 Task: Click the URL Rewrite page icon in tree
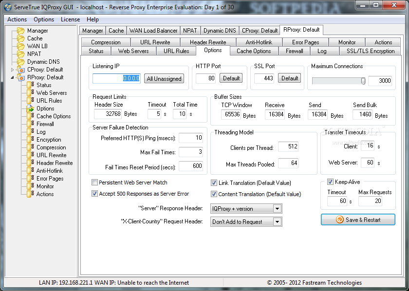[x=30, y=155]
